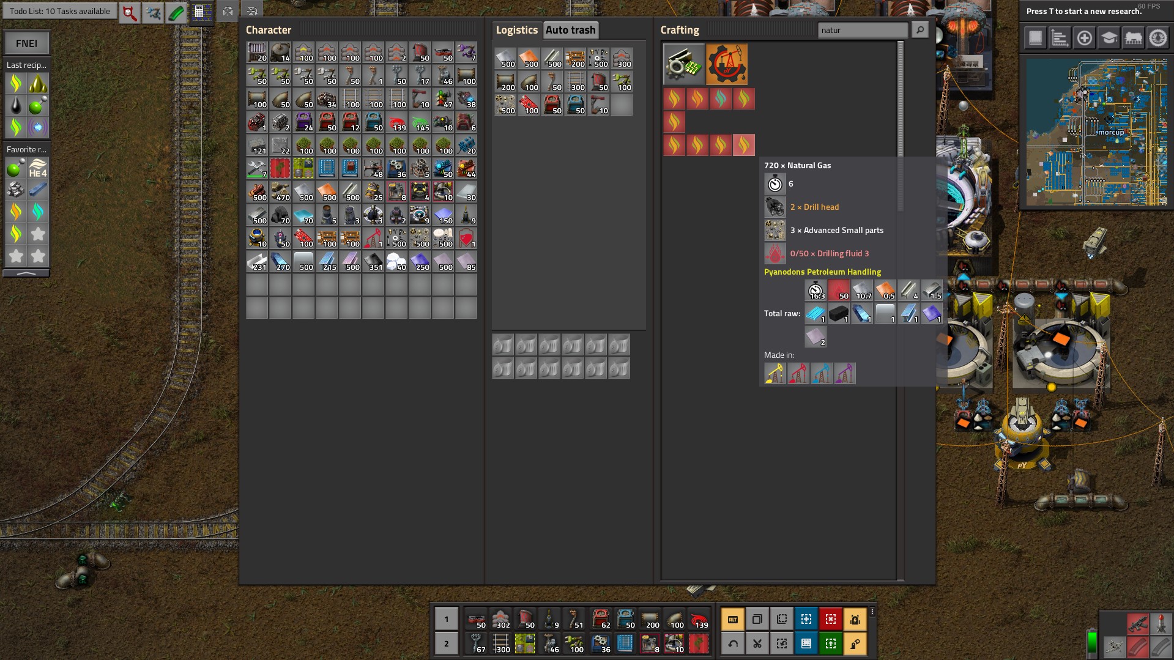Click the rails 300 logistics request slot

(x=575, y=81)
